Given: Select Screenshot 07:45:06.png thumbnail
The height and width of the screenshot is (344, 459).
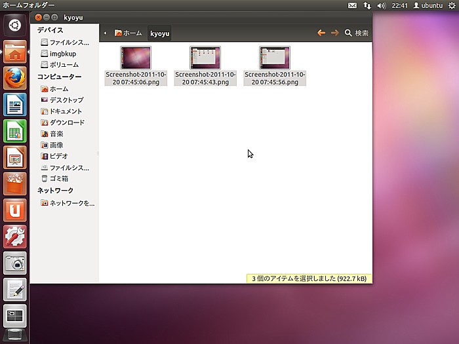Looking at the screenshot, I should [x=136, y=58].
